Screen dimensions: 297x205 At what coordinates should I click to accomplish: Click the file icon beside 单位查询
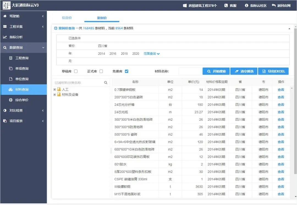pyautogui.click(x=11, y=79)
